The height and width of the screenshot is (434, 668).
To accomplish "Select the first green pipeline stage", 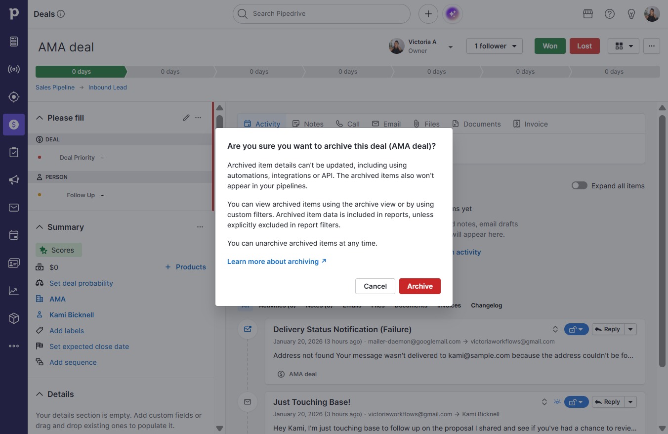I will point(81,72).
